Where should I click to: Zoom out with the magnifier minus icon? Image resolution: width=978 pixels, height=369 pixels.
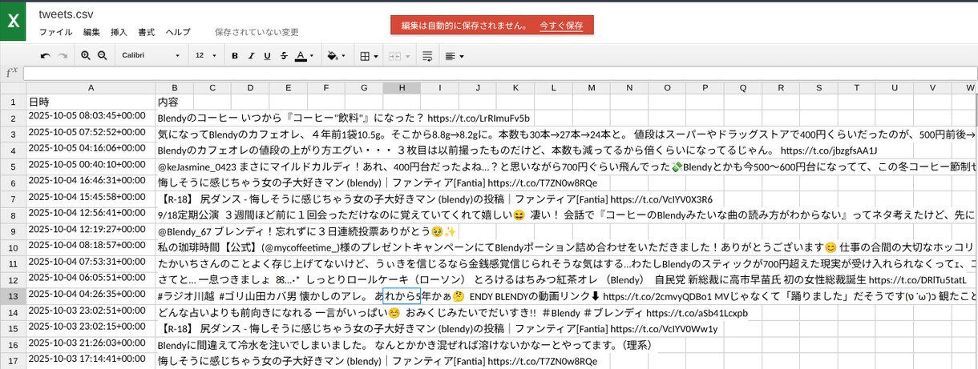pyautogui.click(x=102, y=56)
